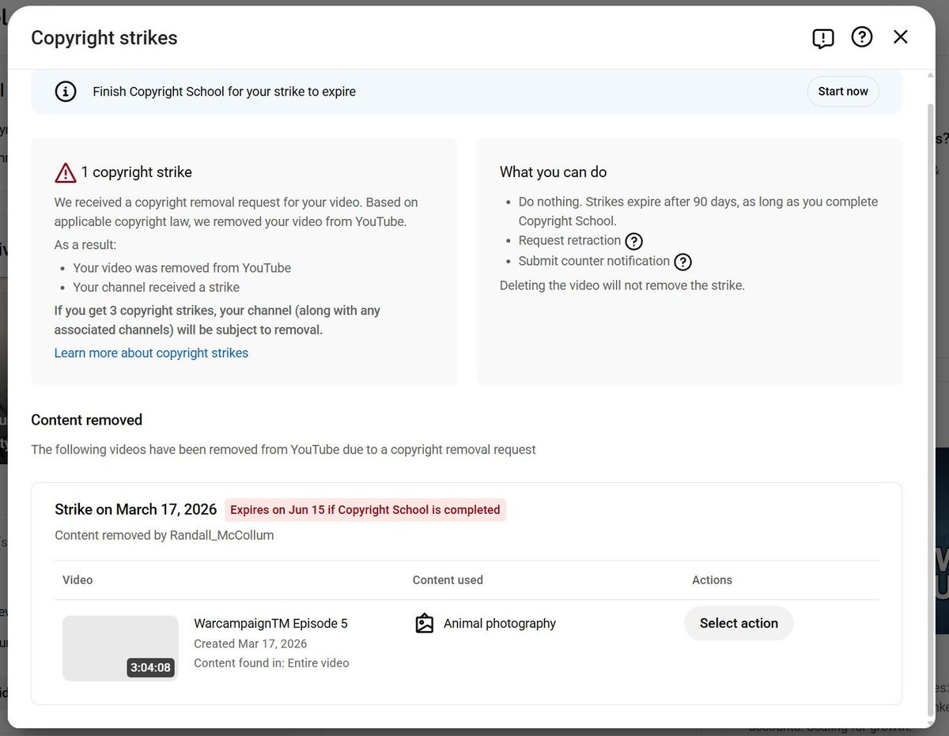
Task: Click the Content used column header
Action: pos(448,580)
